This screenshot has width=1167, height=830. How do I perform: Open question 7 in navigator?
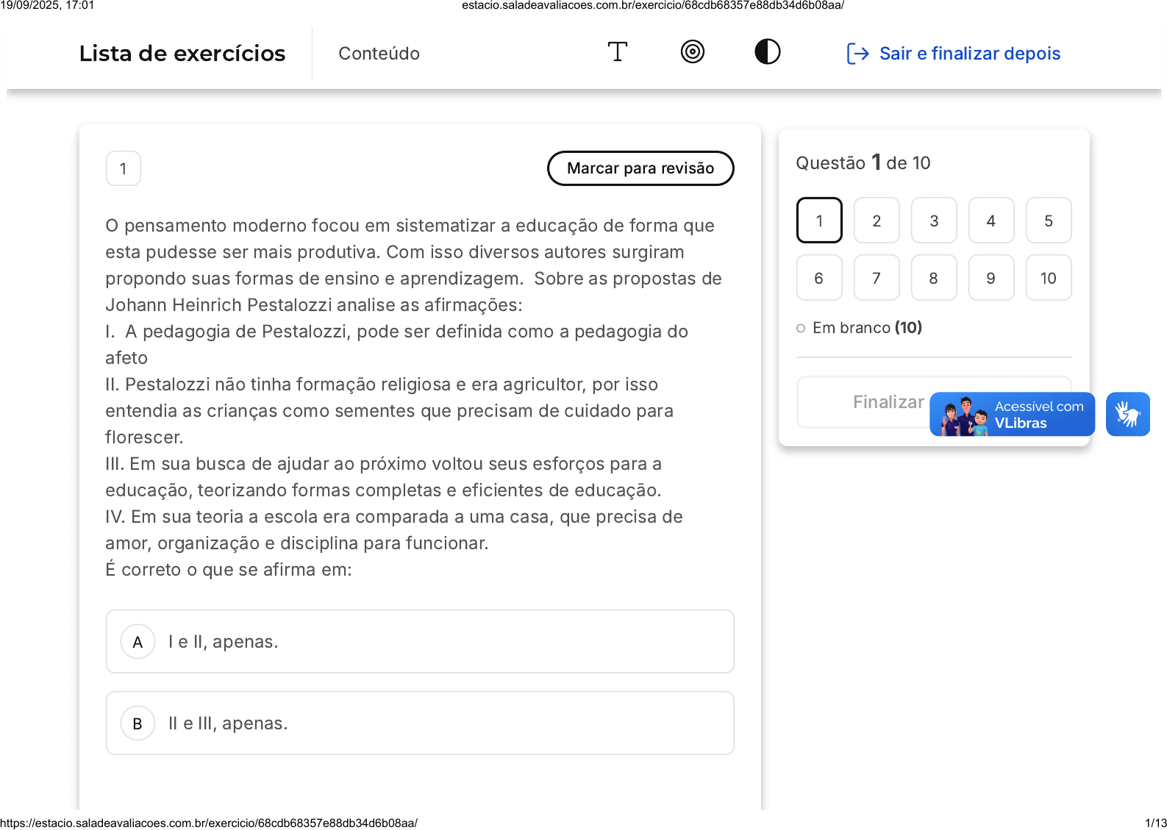[877, 278]
